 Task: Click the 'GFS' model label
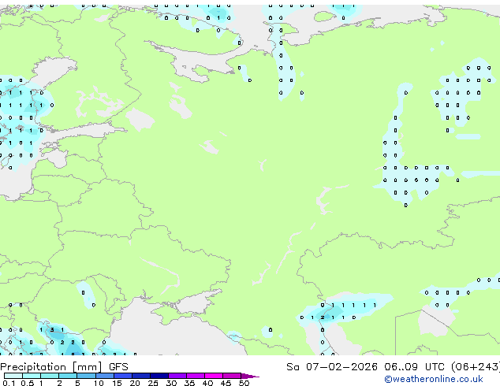(118, 367)
